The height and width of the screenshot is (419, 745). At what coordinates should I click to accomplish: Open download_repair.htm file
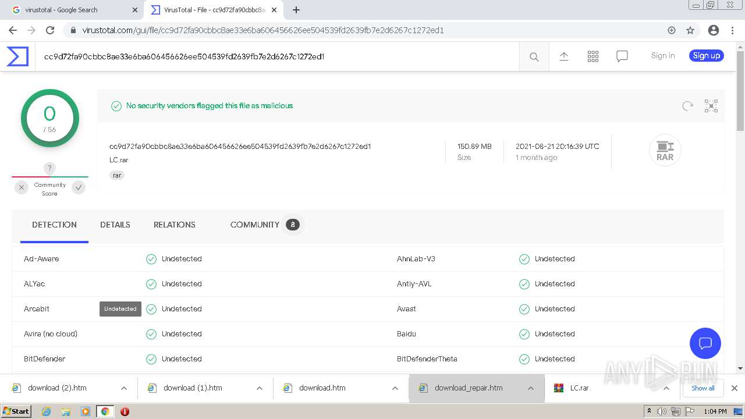pyautogui.click(x=468, y=388)
